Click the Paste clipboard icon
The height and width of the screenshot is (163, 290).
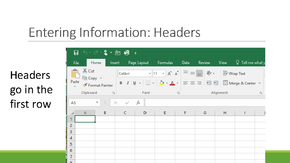pos(75,74)
